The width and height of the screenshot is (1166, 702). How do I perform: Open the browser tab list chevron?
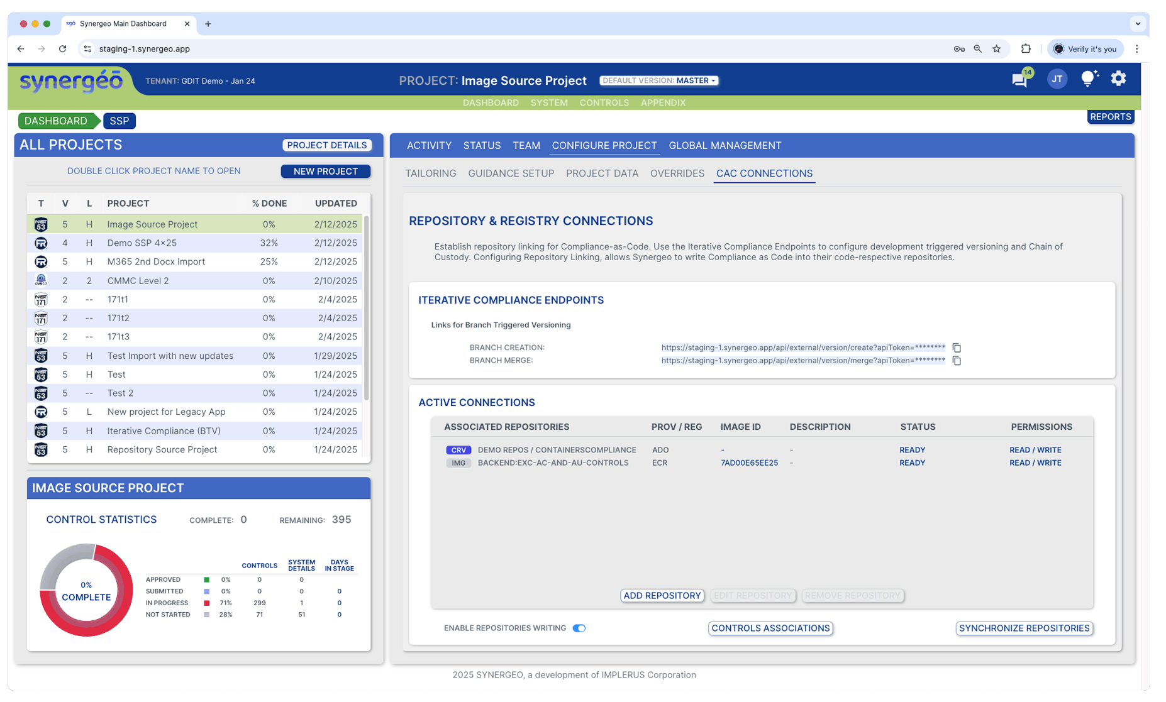click(1137, 24)
